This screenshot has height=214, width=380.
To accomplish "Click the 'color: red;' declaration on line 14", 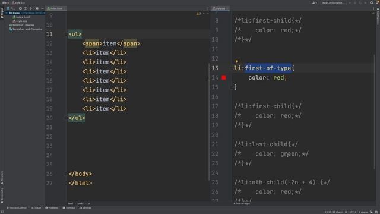I will pyautogui.click(x=268, y=78).
